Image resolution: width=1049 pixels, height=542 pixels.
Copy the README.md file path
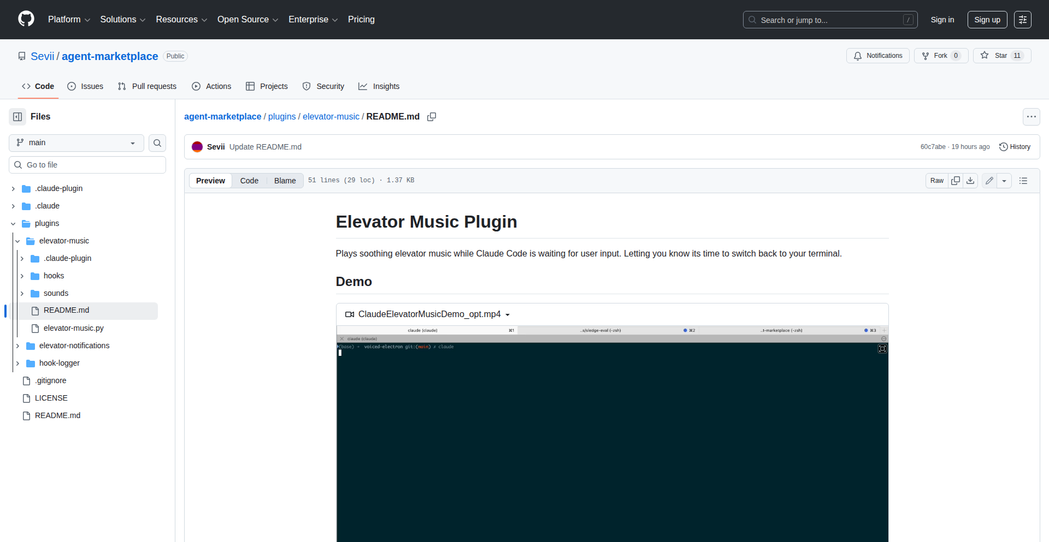pos(432,117)
